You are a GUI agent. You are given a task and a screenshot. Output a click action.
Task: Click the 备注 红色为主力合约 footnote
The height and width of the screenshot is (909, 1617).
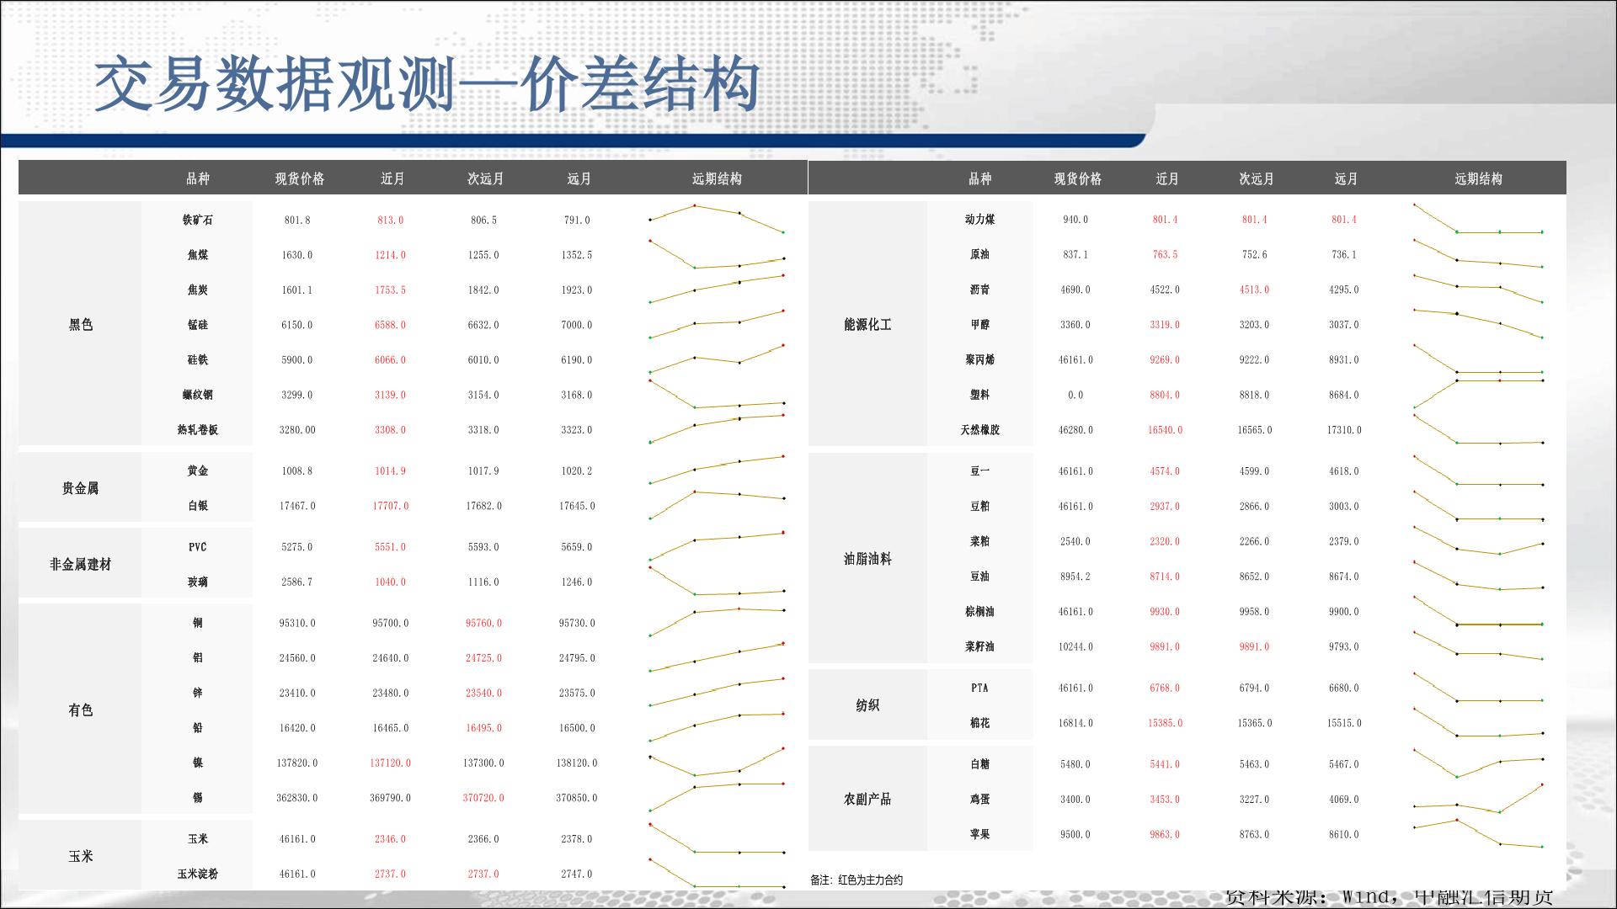tap(857, 880)
